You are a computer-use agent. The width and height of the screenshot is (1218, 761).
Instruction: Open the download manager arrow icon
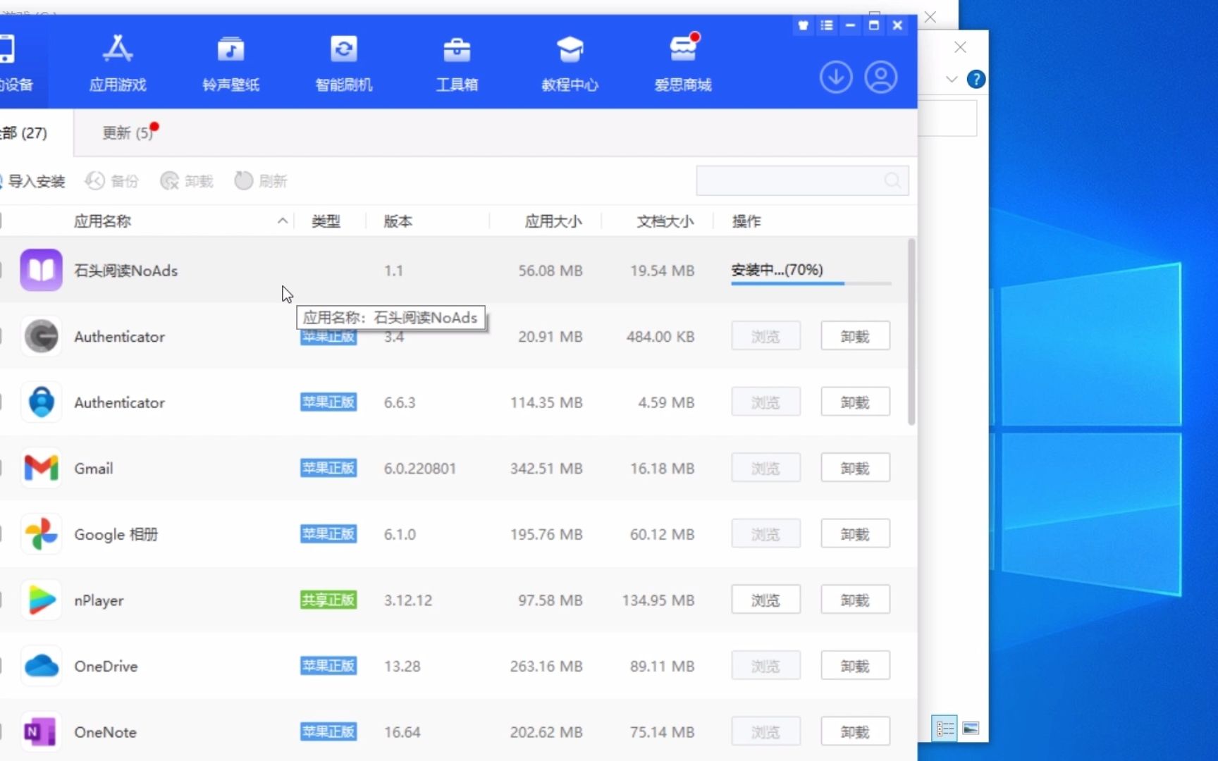(836, 77)
